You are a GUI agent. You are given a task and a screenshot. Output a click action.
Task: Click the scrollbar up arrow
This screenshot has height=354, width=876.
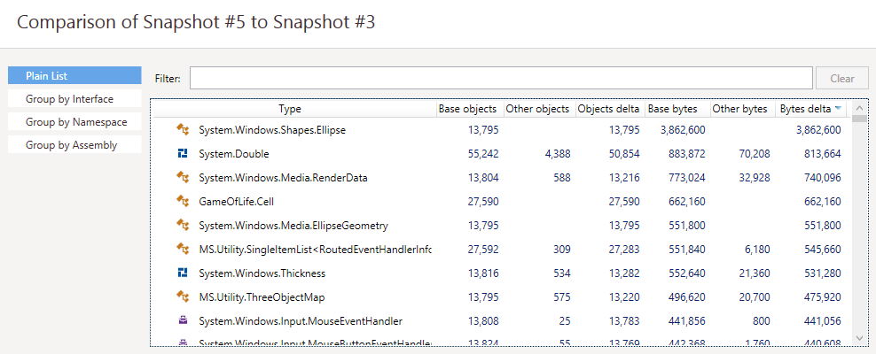[859, 109]
